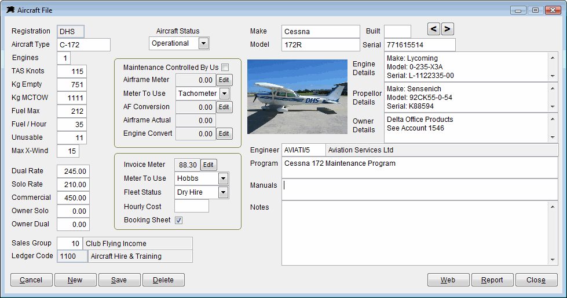Click the Aircraft File title bar icon
Image resolution: width=567 pixels, height=298 pixels.
(x=10, y=10)
